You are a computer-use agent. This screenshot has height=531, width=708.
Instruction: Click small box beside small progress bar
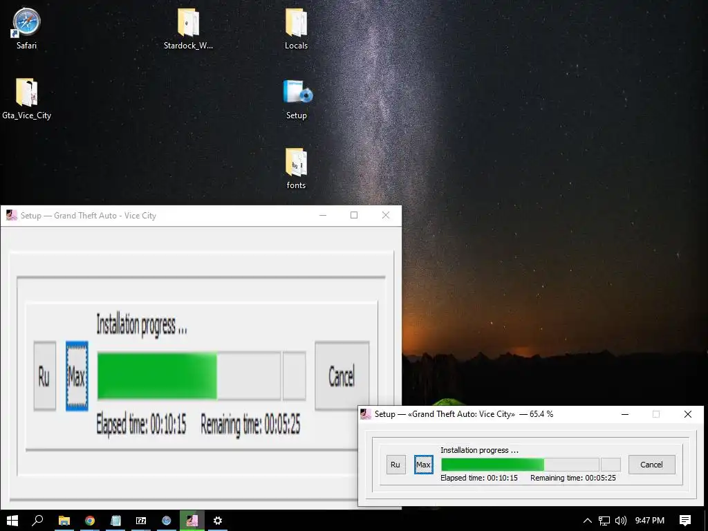point(611,465)
